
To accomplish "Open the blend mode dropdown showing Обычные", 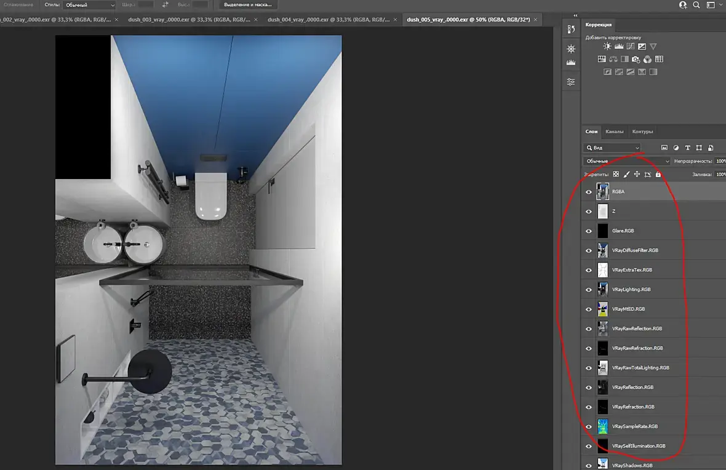I will click(627, 161).
